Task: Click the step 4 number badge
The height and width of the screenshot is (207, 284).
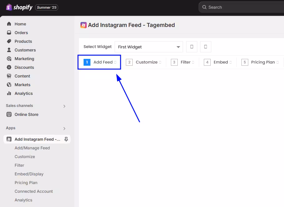Action: tap(207, 62)
